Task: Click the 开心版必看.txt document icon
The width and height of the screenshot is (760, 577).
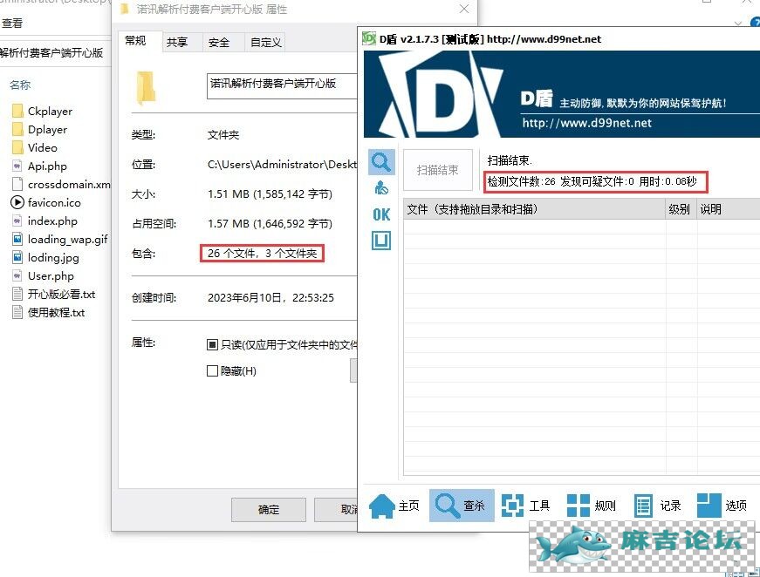Action: pos(17,294)
